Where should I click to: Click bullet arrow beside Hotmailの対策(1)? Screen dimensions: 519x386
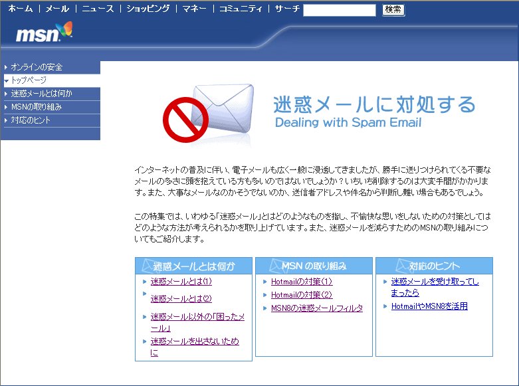264,282
